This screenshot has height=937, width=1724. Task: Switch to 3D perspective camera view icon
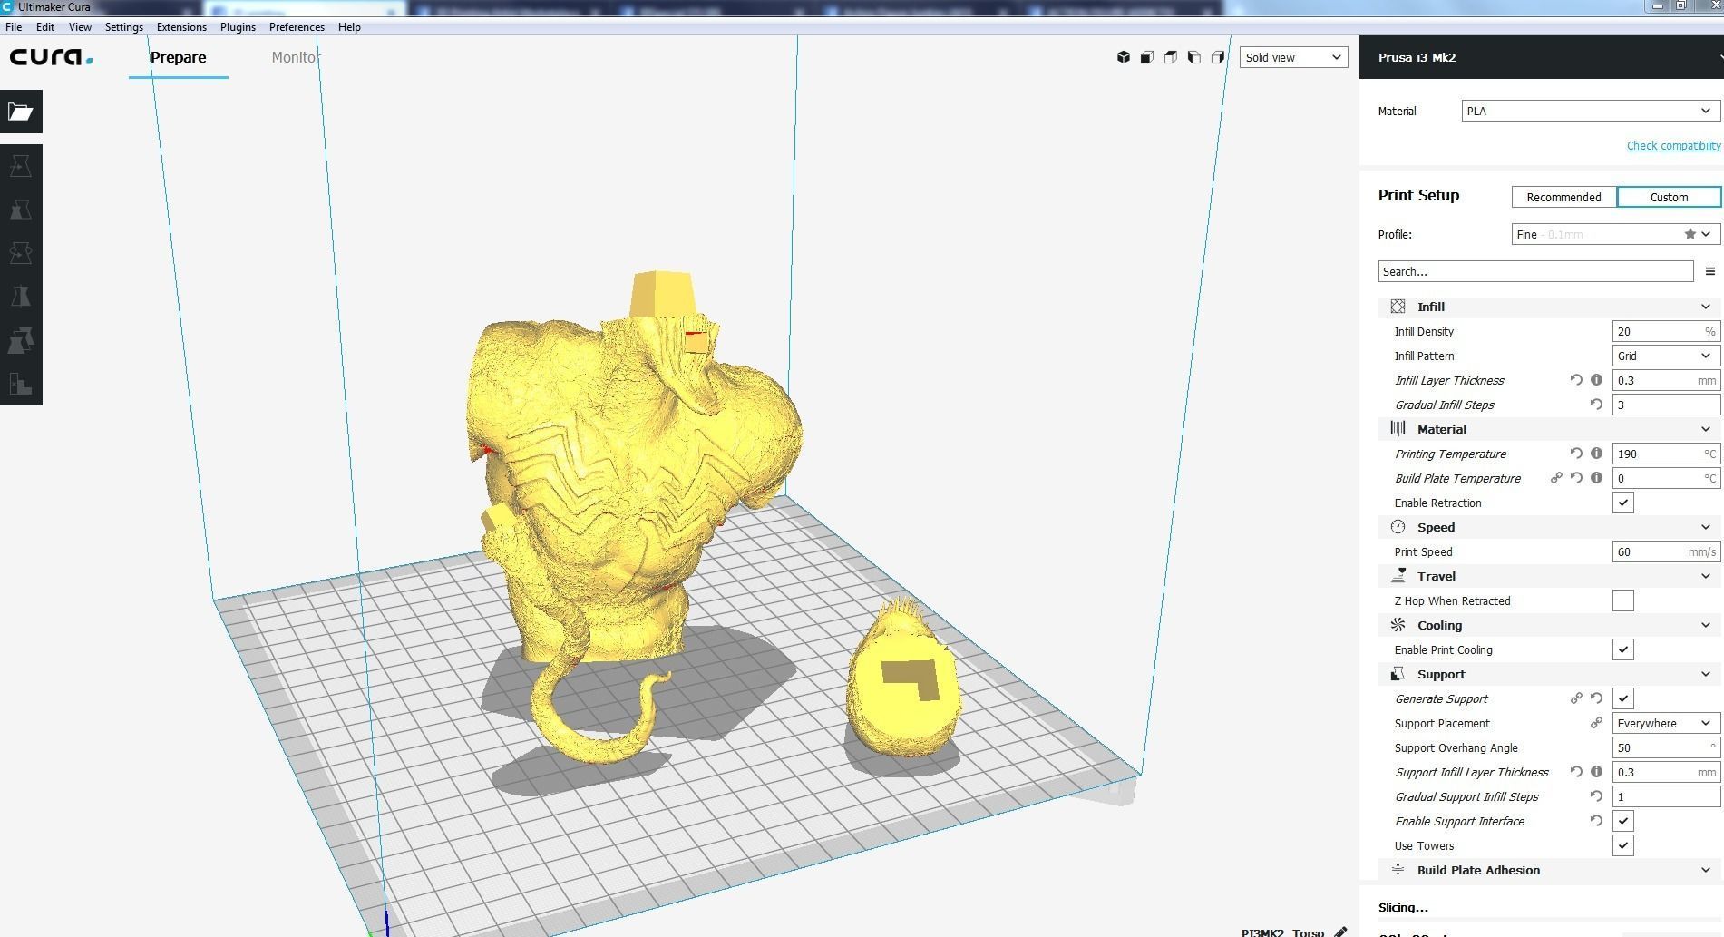[x=1124, y=57]
